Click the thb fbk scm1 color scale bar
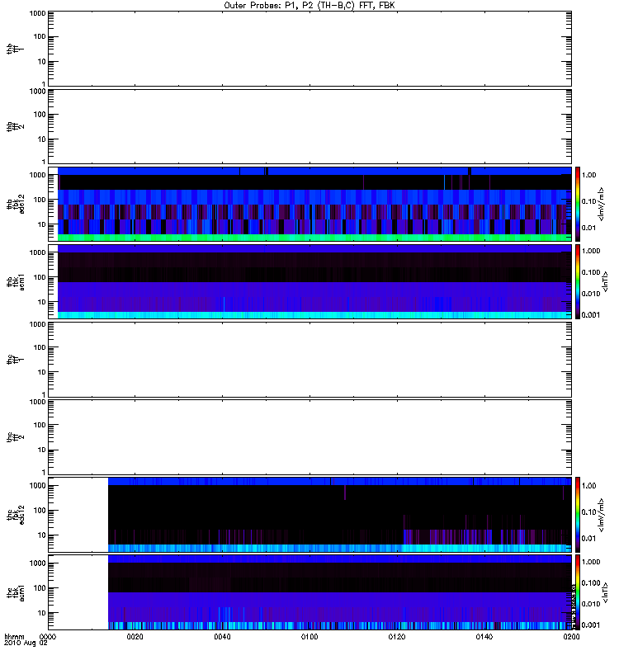Screen dimensions: 619x660 click(x=578, y=281)
